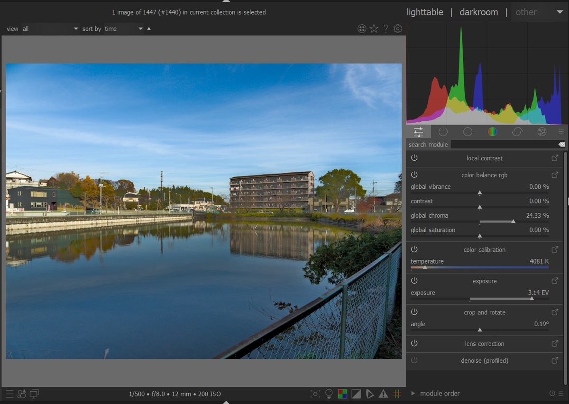Open module order presets menu icon

pos(561,394)
